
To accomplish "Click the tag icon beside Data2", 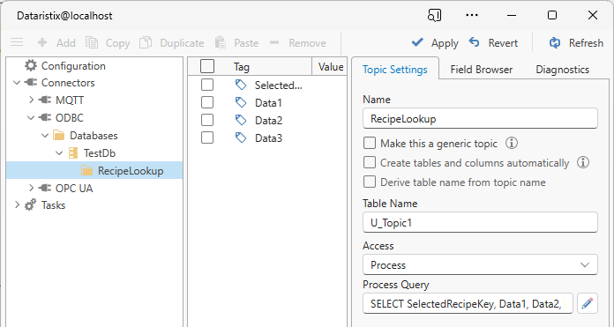I will (x=241, y=120).
